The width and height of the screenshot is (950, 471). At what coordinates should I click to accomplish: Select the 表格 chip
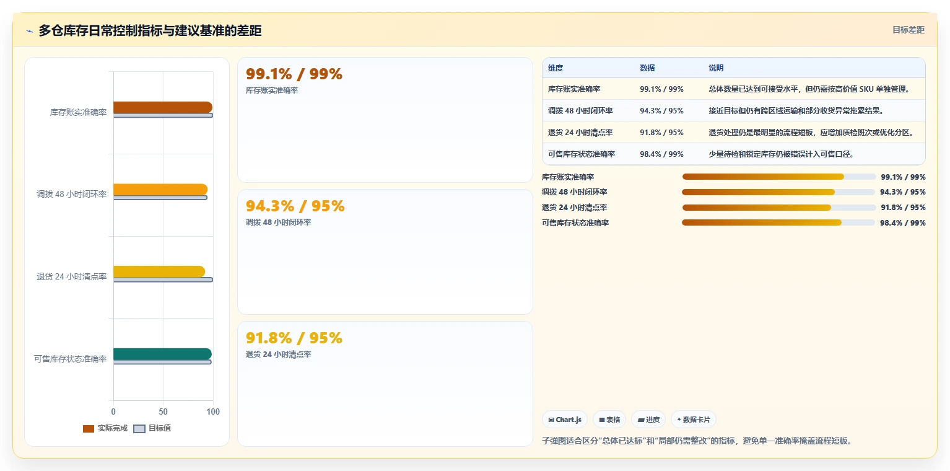coord(609,420)
